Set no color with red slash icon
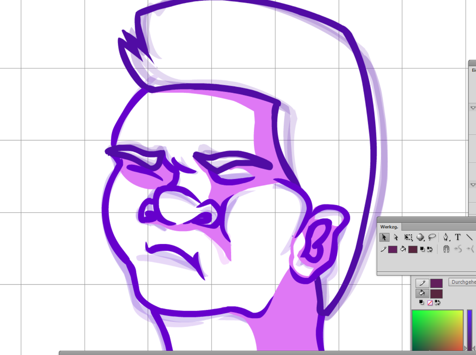This screenshot has height=355, width=476. pyautogui.click(x=430, y=303)
